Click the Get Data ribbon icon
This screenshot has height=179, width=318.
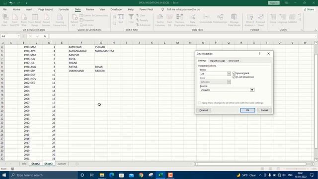5,20
